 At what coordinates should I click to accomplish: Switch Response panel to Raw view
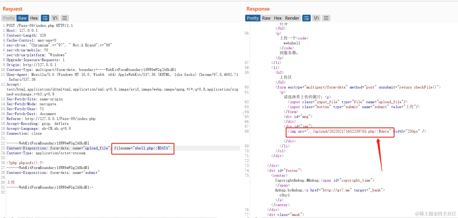(266, 18)
